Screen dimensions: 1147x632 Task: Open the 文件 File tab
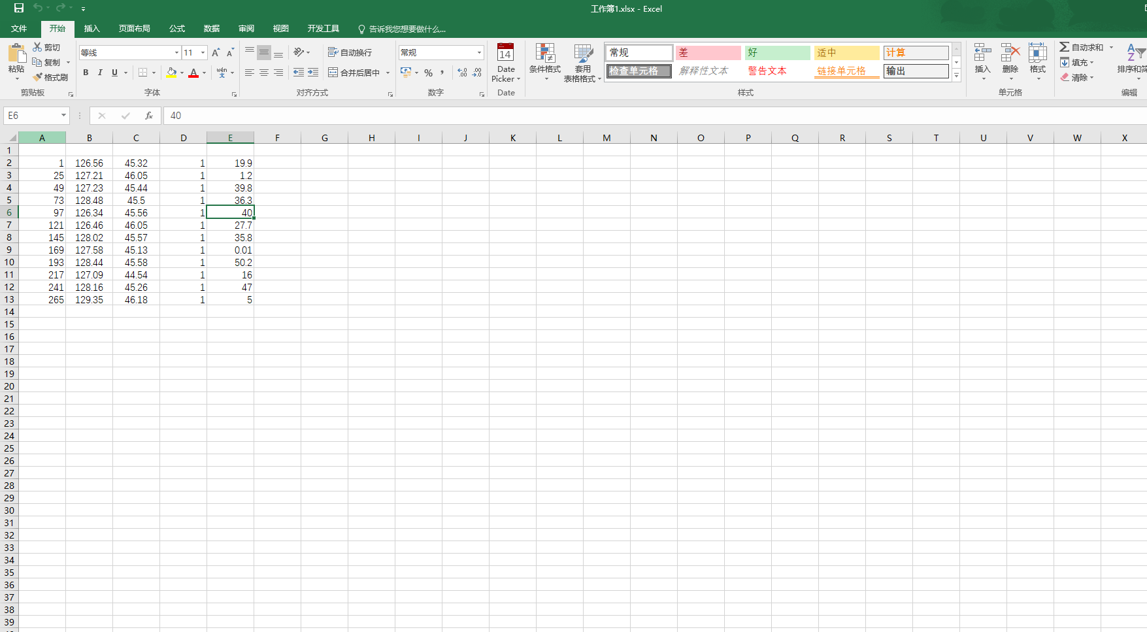coord(19,29)
